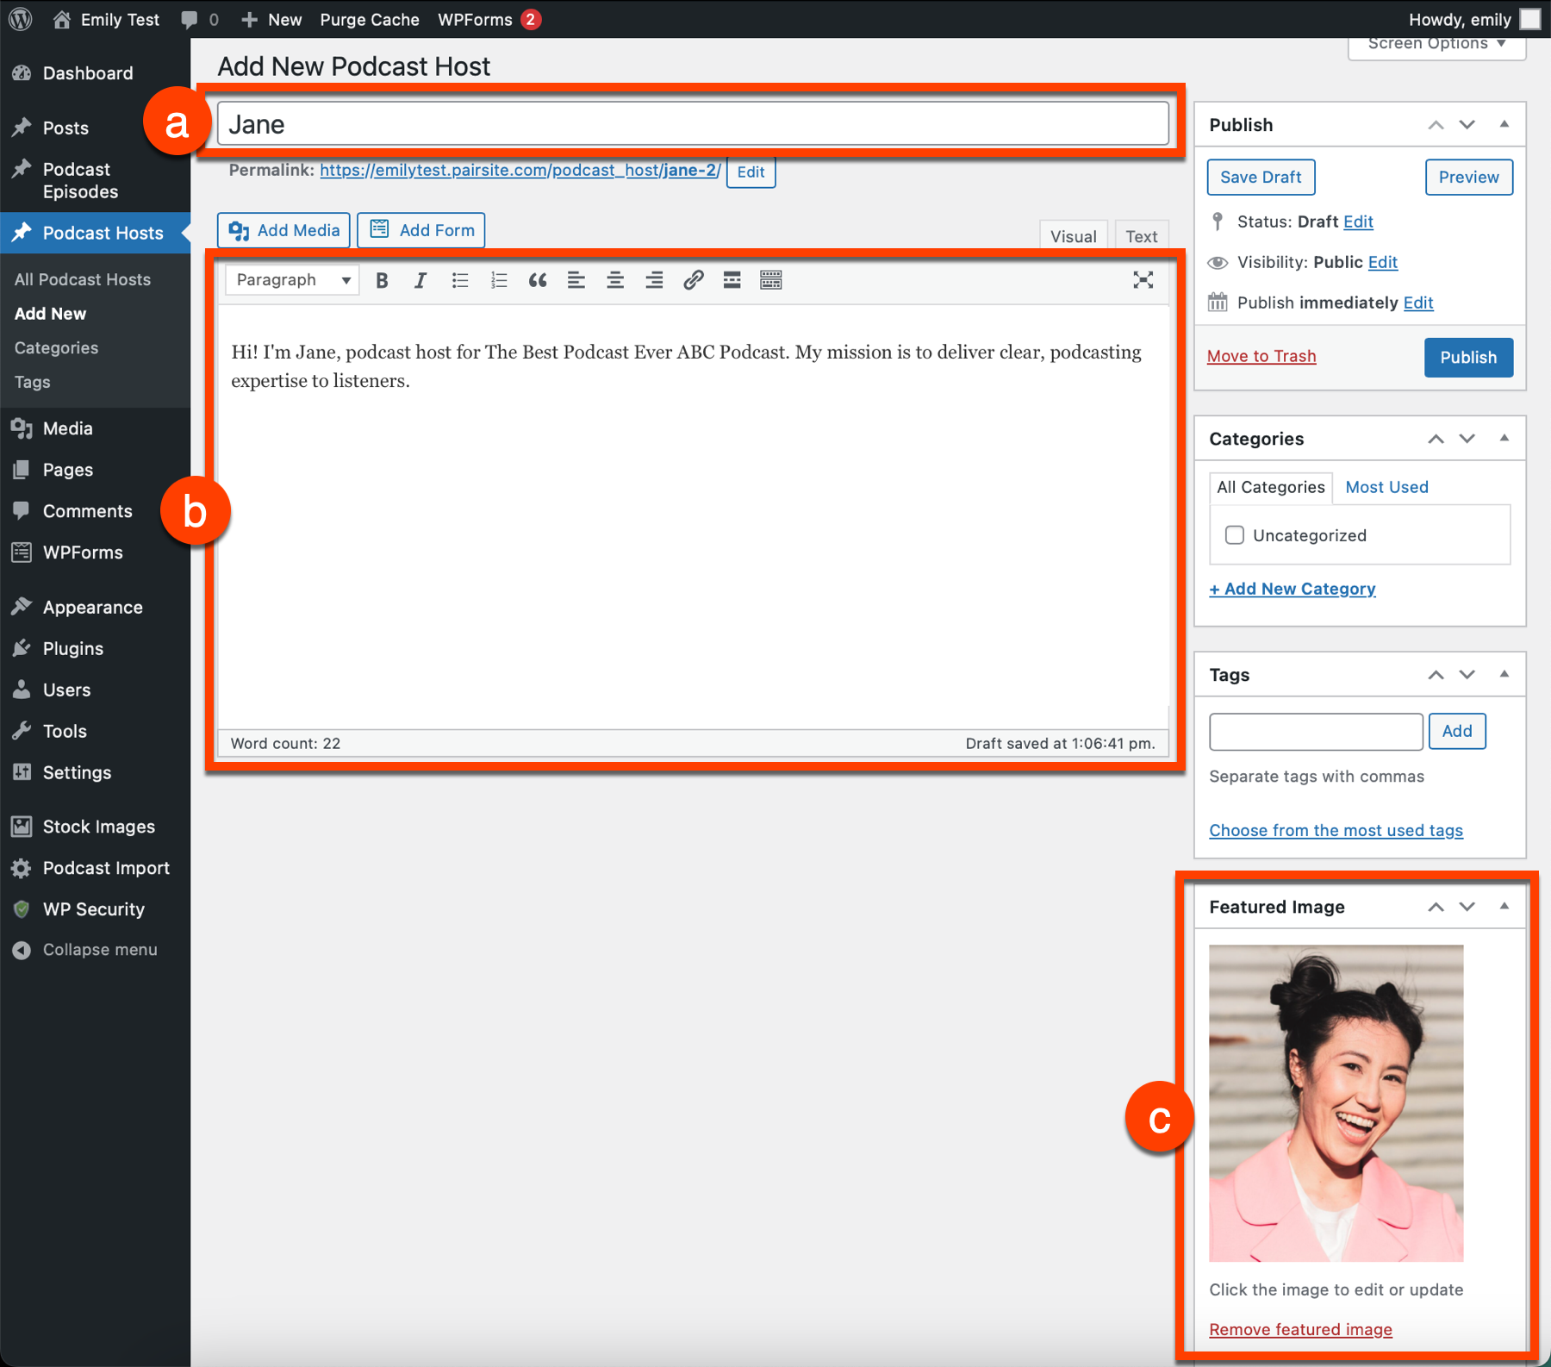Move Featured Image box down
This screenshot has height=1367, width=1551.
1467,907
